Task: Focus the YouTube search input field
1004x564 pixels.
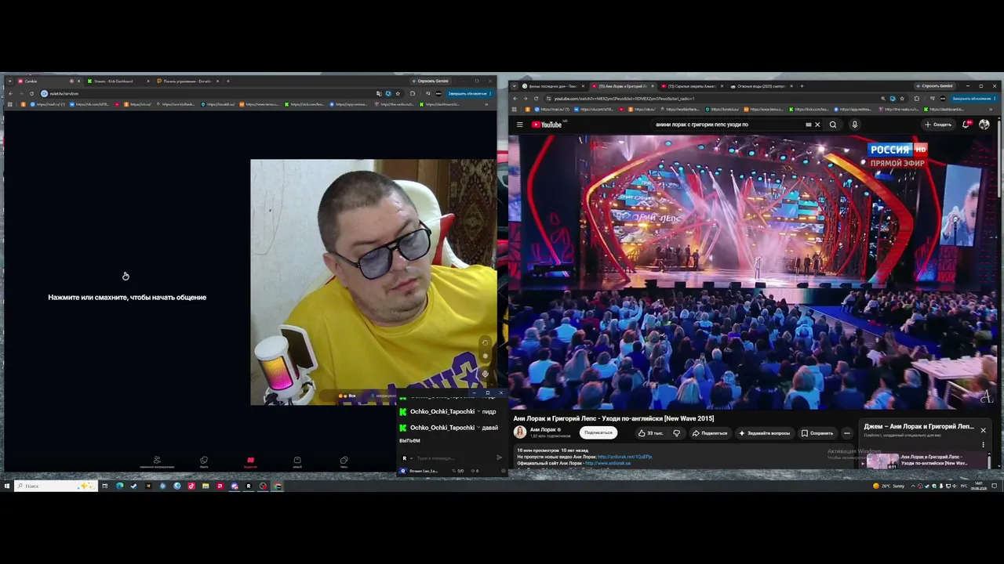Action: click(729, 125)
